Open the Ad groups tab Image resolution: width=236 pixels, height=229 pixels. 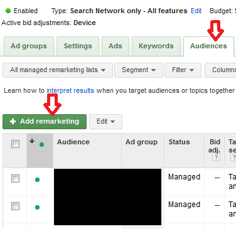[x=29, y=46]
